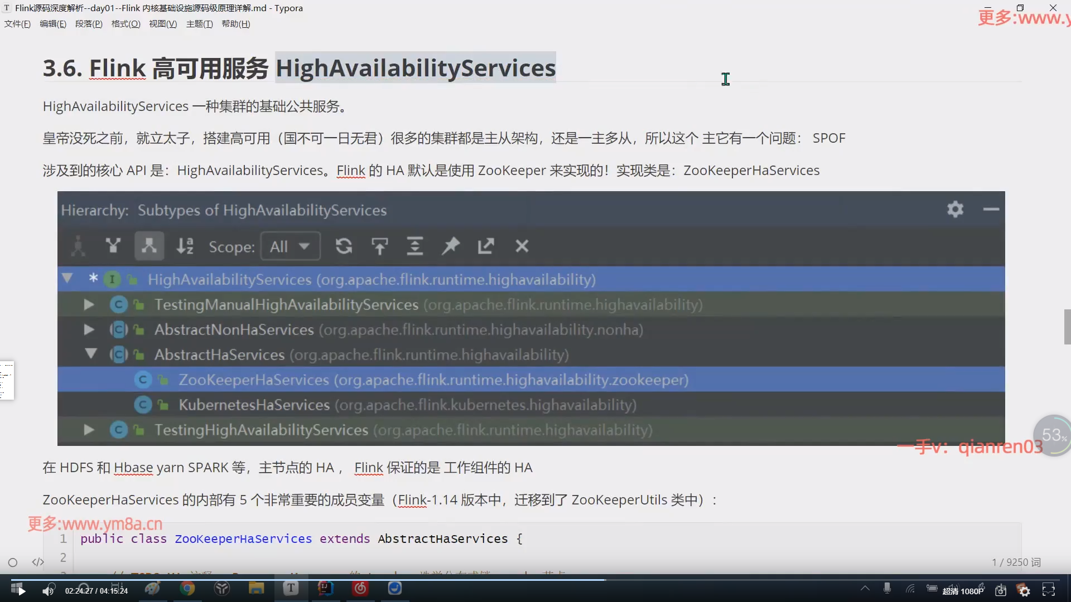
Task: Toggle source code mode icon
Action: coord(38,562)
